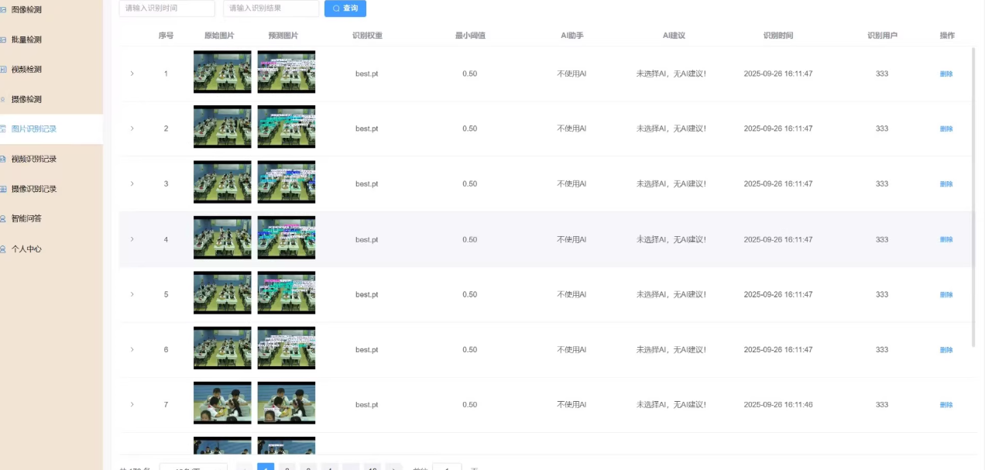Image resolution: width=985 pixels, height=470 pixels.
Task: Delete record in row 4
Action: (x=946, y=240)
